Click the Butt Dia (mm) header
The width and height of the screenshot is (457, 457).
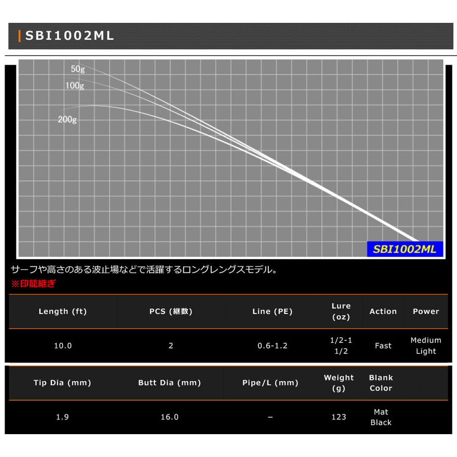click(x=169, y=382)
